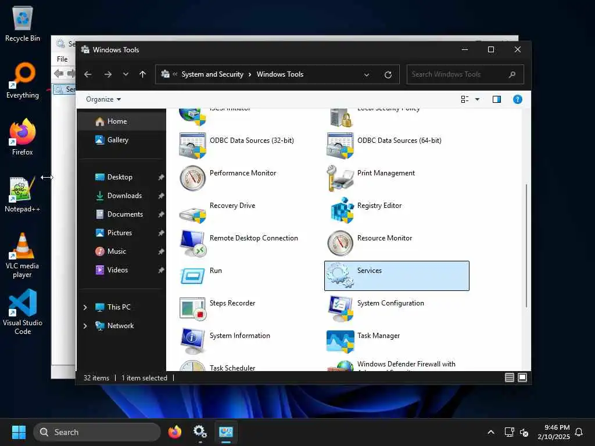Click the vertical scrollbar thumb
Screen dimensions: 595x446
click(x=526, y=246)
